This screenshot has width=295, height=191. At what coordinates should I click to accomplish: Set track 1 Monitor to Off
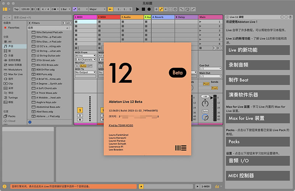pos(90,66)
